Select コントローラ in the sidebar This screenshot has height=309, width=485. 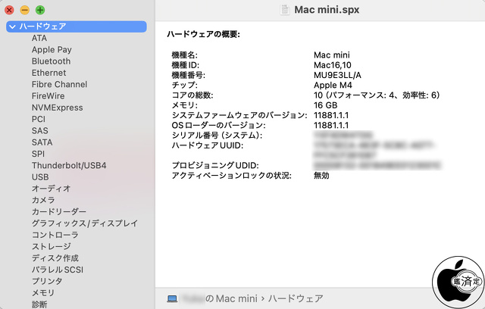[55, 235]
